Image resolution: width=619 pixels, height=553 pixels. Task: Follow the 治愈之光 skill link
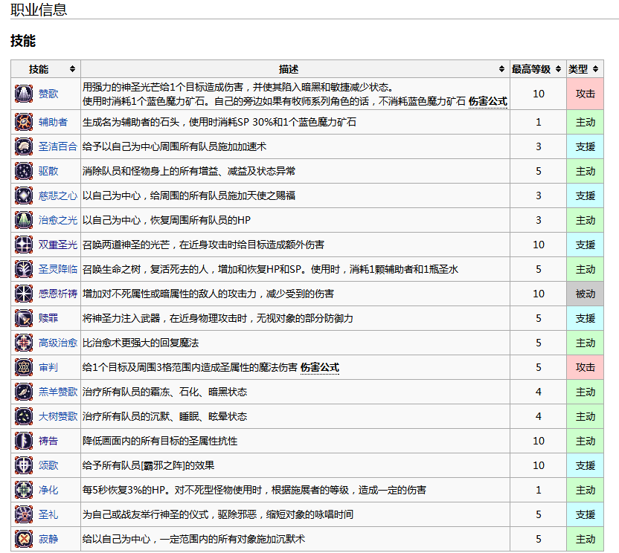click(x=57, y=220)
